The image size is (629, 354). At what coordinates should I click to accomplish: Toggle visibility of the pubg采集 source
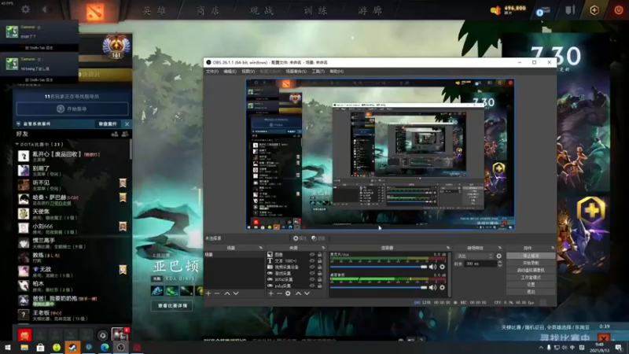(x=312, y=286)
